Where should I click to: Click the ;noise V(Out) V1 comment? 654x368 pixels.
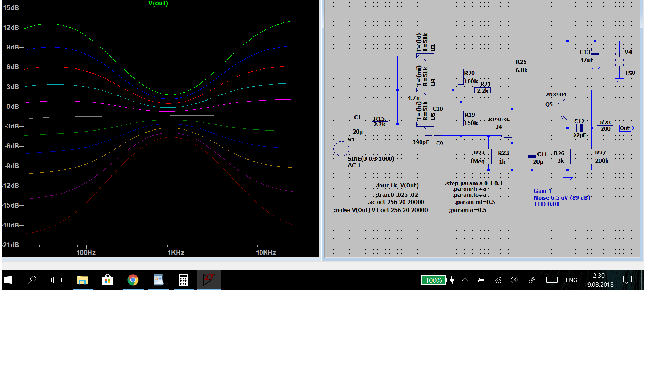381,210
